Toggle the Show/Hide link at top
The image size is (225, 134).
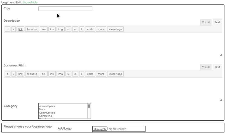point(30,2)
